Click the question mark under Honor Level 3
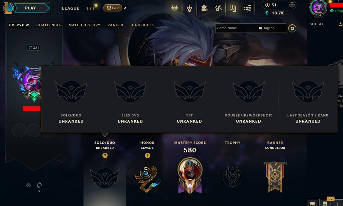 147,156
